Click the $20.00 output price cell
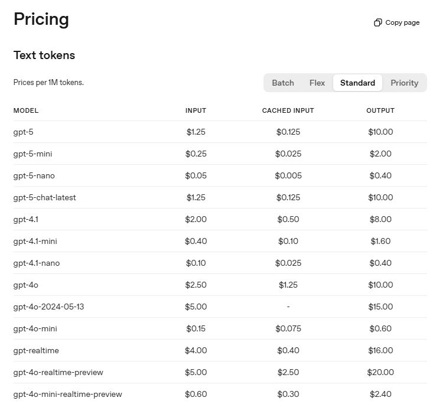Viewport: 446px width, 404px height. [380, 373]
